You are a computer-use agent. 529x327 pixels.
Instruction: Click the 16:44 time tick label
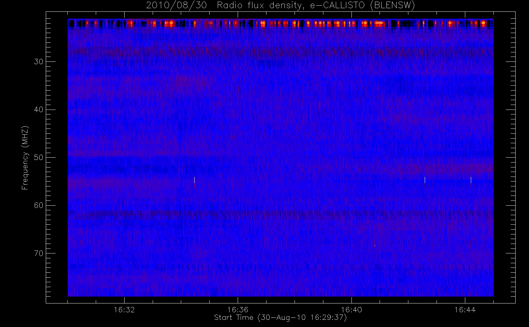(465, 310)
